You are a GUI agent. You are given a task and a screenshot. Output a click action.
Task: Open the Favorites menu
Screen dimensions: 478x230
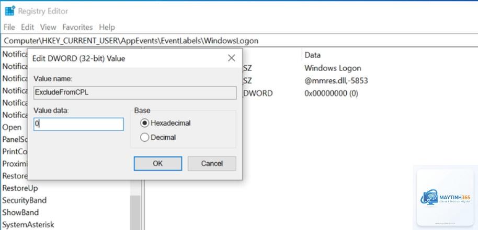pyautogui.click(x=77, y=27)
